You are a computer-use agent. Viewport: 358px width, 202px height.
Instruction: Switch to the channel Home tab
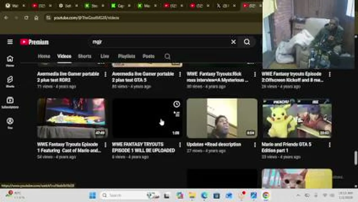pyautogui.click(x=44, y=56)
